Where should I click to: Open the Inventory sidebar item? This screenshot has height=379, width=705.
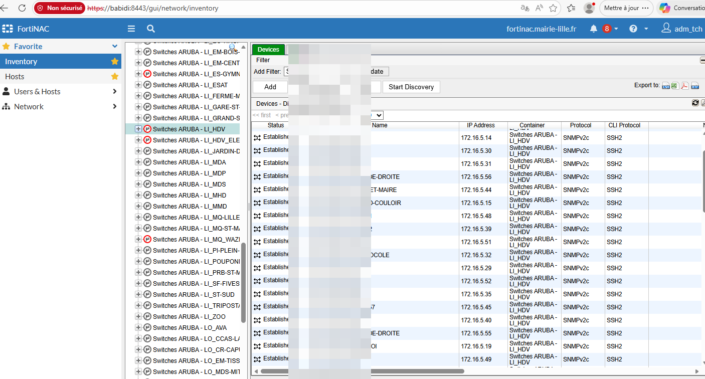click(x=61, y=62)
